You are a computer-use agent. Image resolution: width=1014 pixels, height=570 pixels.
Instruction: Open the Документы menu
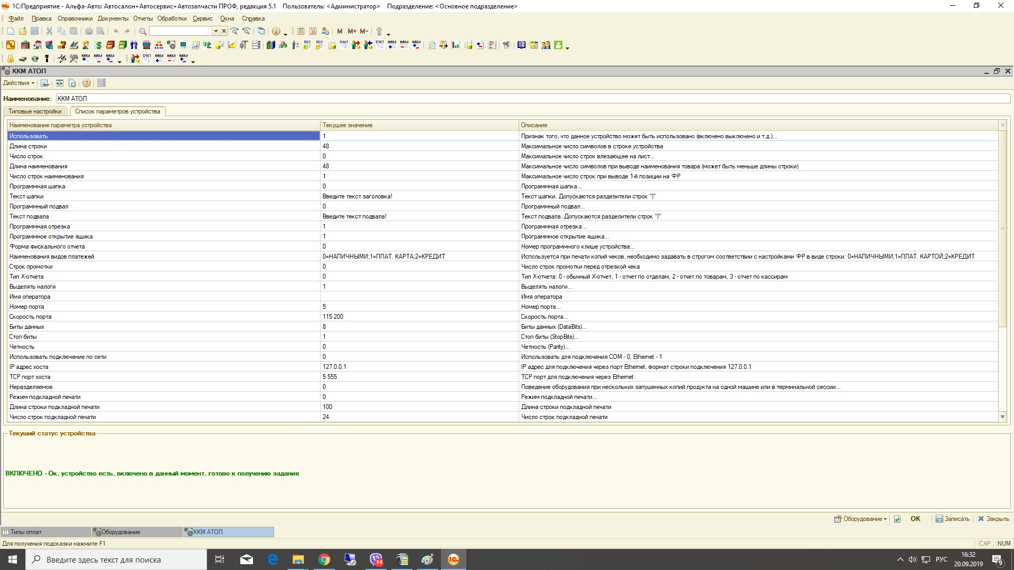(113, 18)
